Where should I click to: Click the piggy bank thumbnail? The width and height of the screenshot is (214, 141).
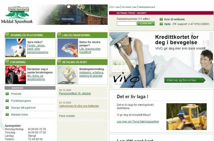click(x=16, y=48)
